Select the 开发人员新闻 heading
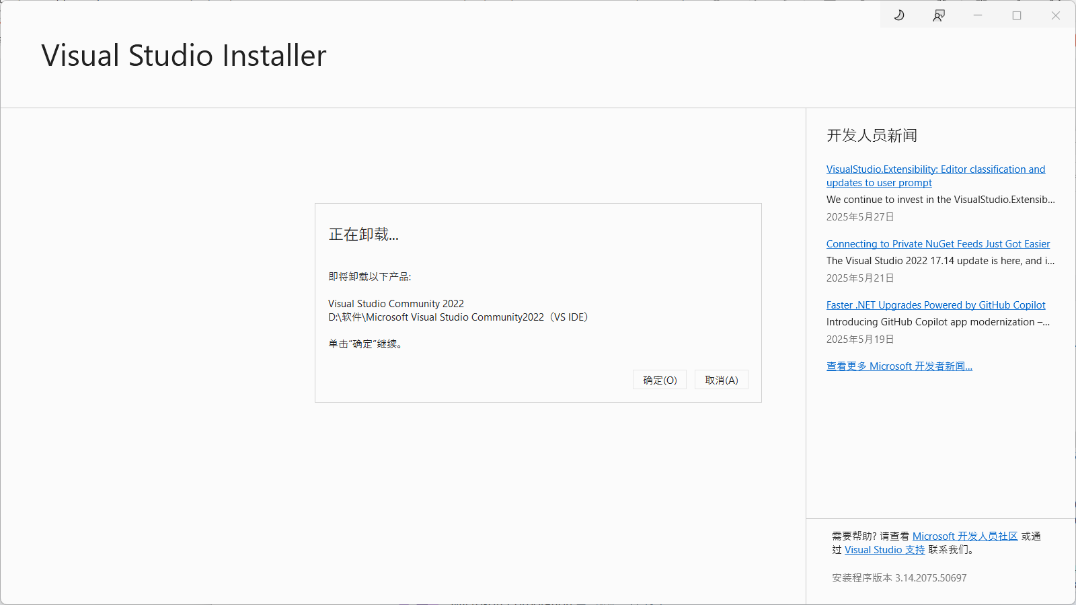This screenshot has height=605, width=1076. 872,136
